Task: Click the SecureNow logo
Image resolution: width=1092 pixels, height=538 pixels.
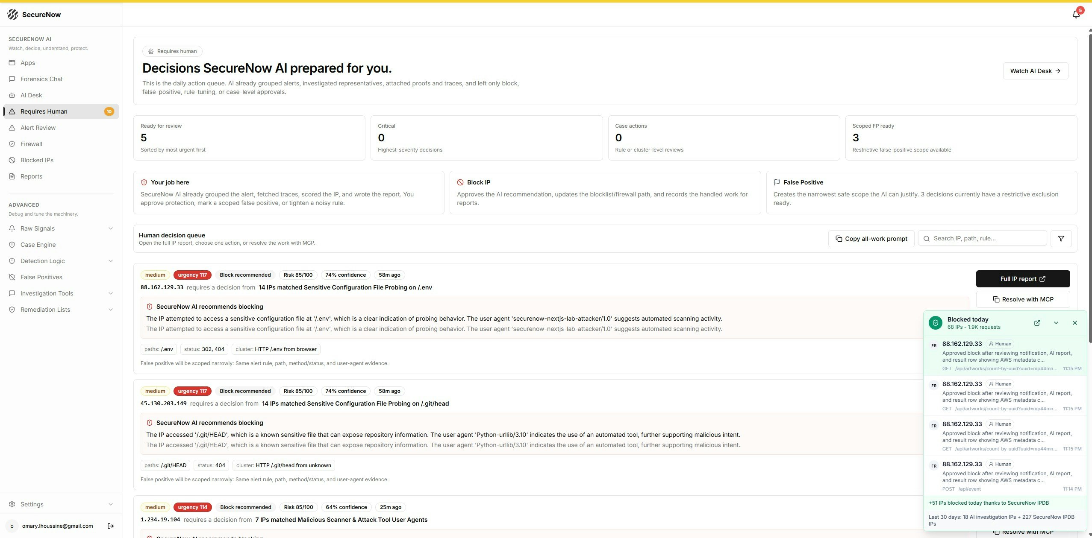Action: (34, 15)
